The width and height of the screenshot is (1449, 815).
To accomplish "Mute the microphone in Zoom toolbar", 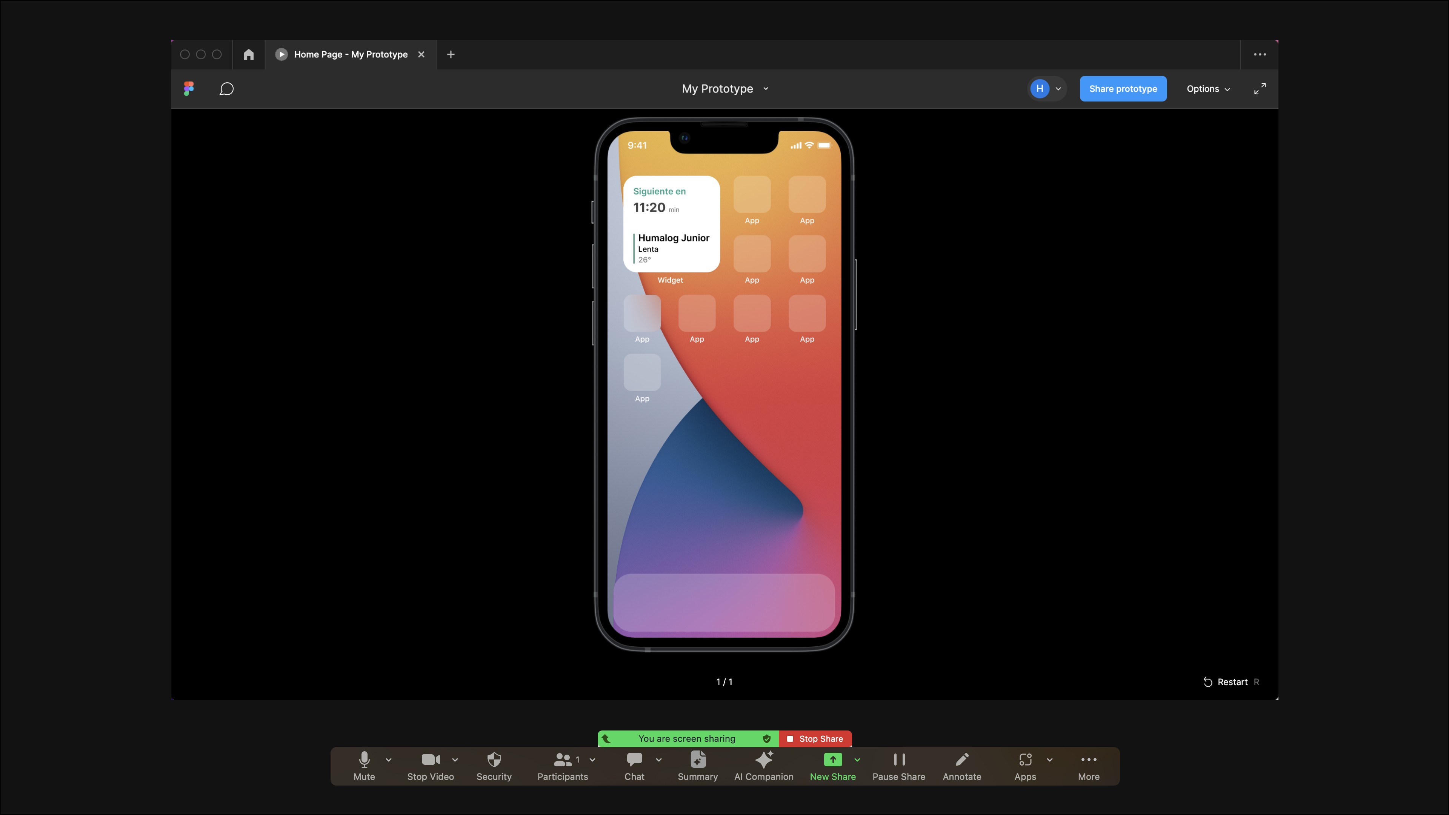I will click(364, 766).
